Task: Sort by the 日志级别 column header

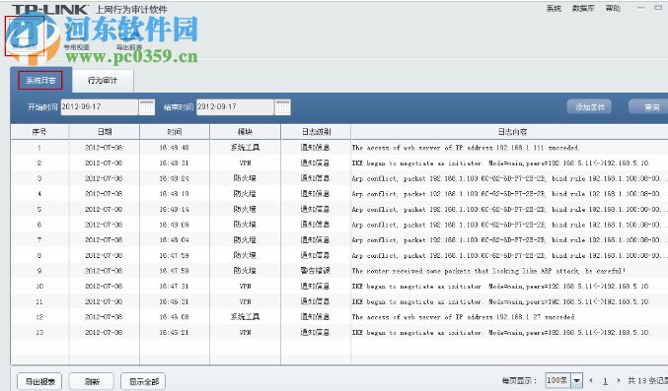Action: [x=316, y=132]
